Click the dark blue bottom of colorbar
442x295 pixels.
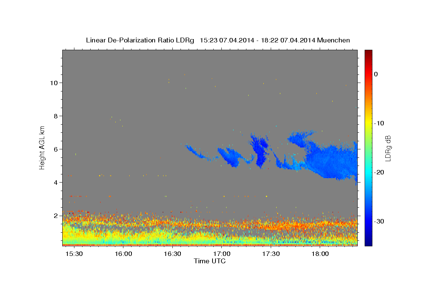(x=368, y=242)
